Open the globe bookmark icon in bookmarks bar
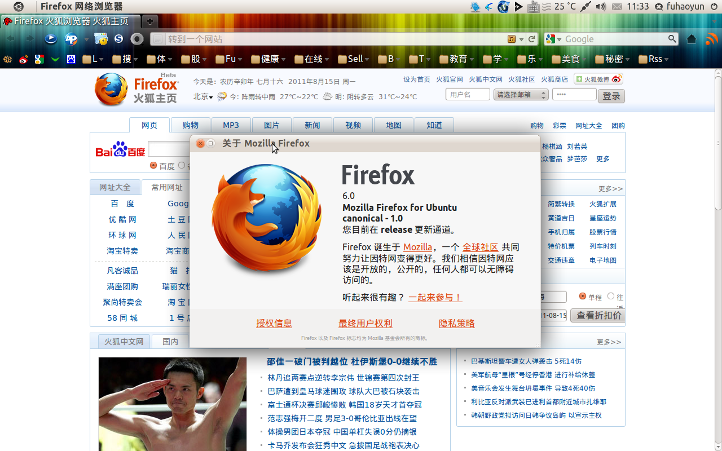The width and height of the screenshot is (722, 451). pos(8,59)
